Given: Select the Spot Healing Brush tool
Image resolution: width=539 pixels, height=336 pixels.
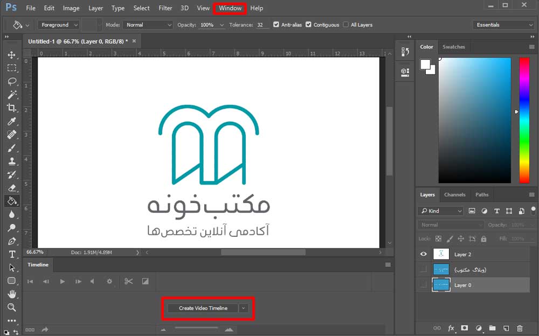Looking at the screenshot, I should [12, 135].
